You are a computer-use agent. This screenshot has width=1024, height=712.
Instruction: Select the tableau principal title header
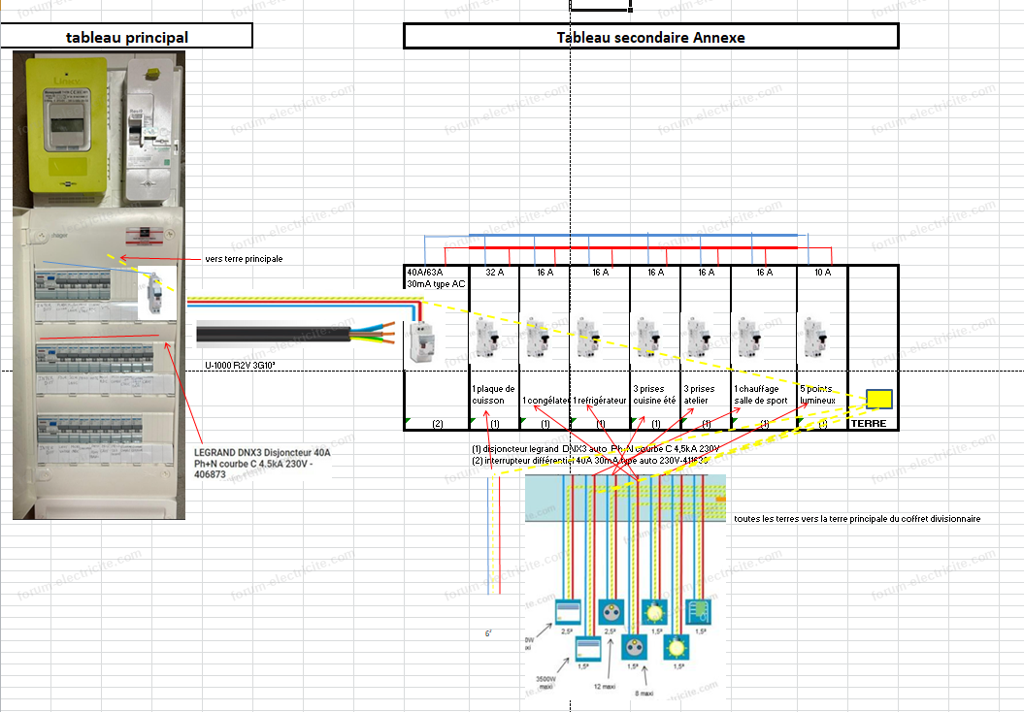[x=126, y=36]
